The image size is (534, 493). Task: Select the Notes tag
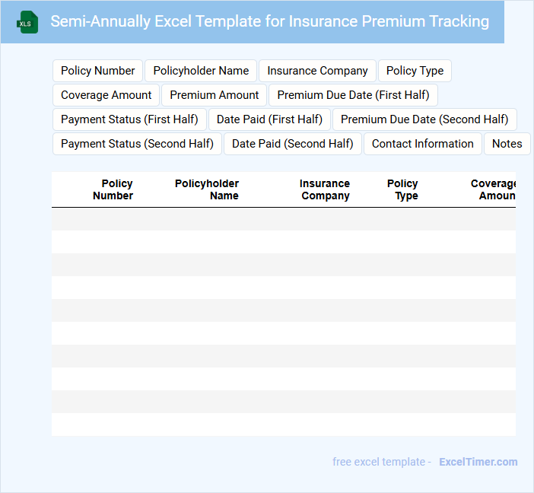[x=507, y=144]
